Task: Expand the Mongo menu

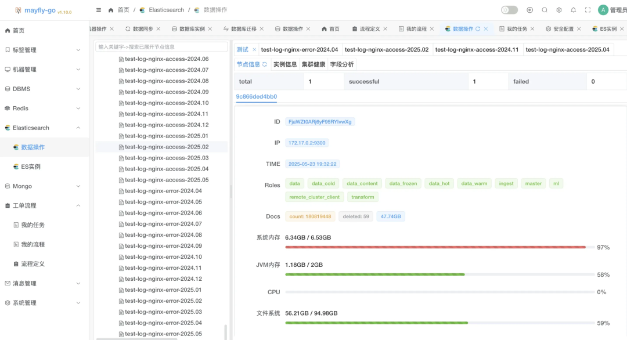Action: coord(44,186)
